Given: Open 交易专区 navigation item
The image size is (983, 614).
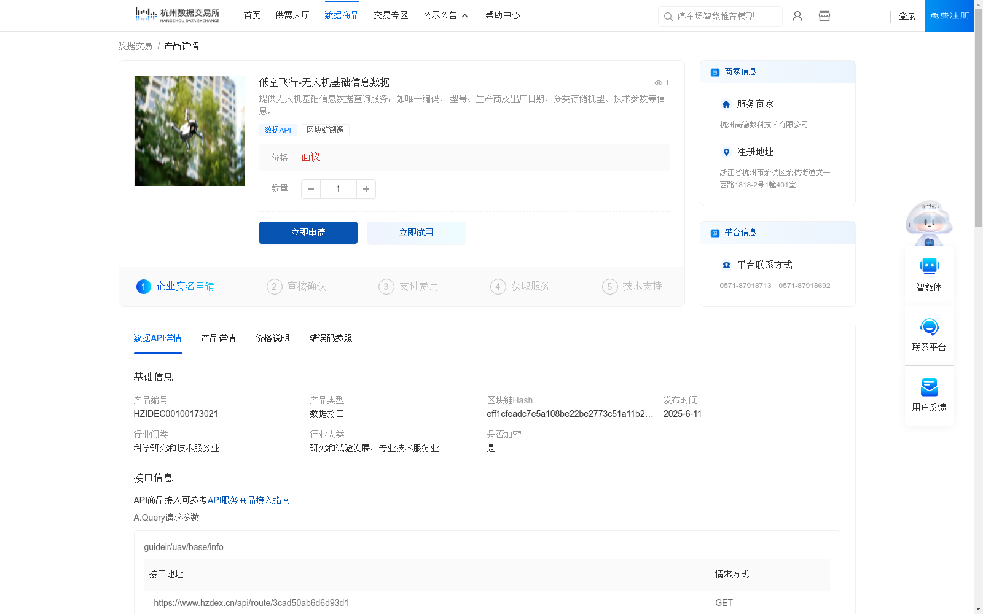Looking at the screenshot, I should [391, 15].
